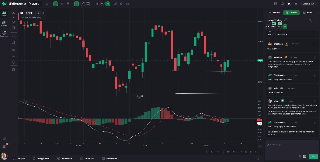Screen dimensions: 320x162
Task: Open the Seasonality tab
Action: 87,159
